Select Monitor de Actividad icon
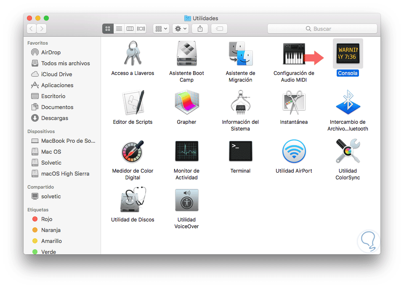This screenshot has height=288, width=404. pos(186,151)
